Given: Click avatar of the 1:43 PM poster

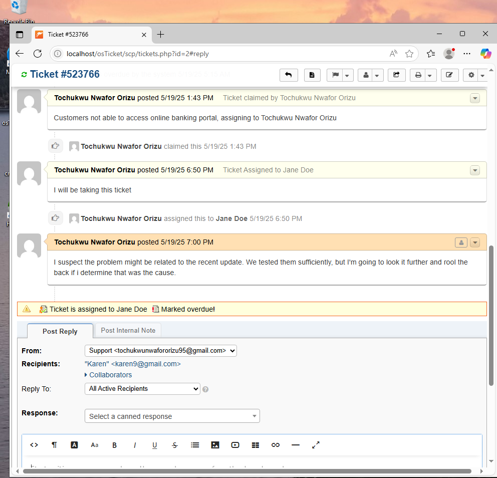Looking at the screenshot, I should tap(29, 101).
